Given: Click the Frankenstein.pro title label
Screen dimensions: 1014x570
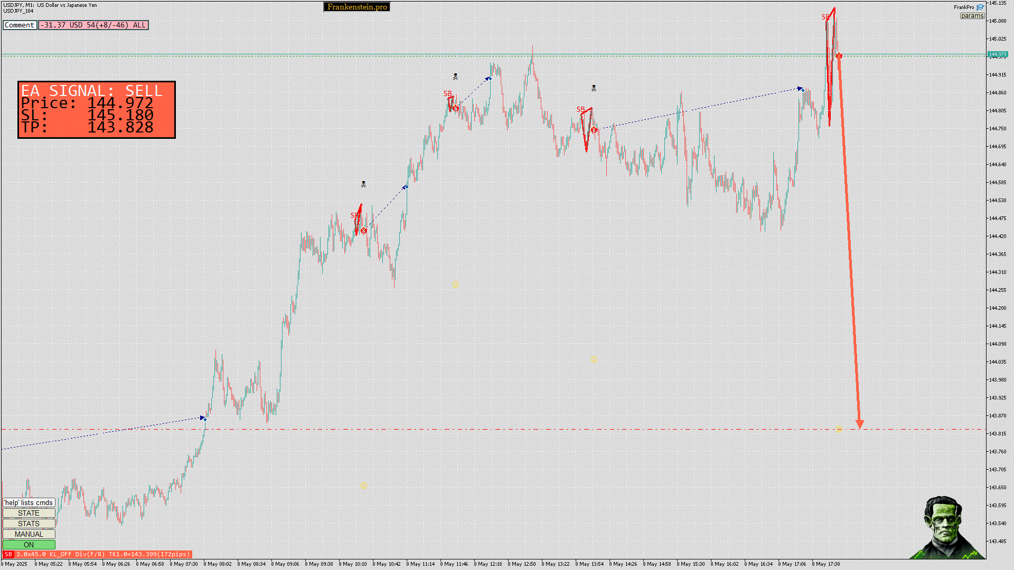Looking at the screenshot, I should pos(356,7).
